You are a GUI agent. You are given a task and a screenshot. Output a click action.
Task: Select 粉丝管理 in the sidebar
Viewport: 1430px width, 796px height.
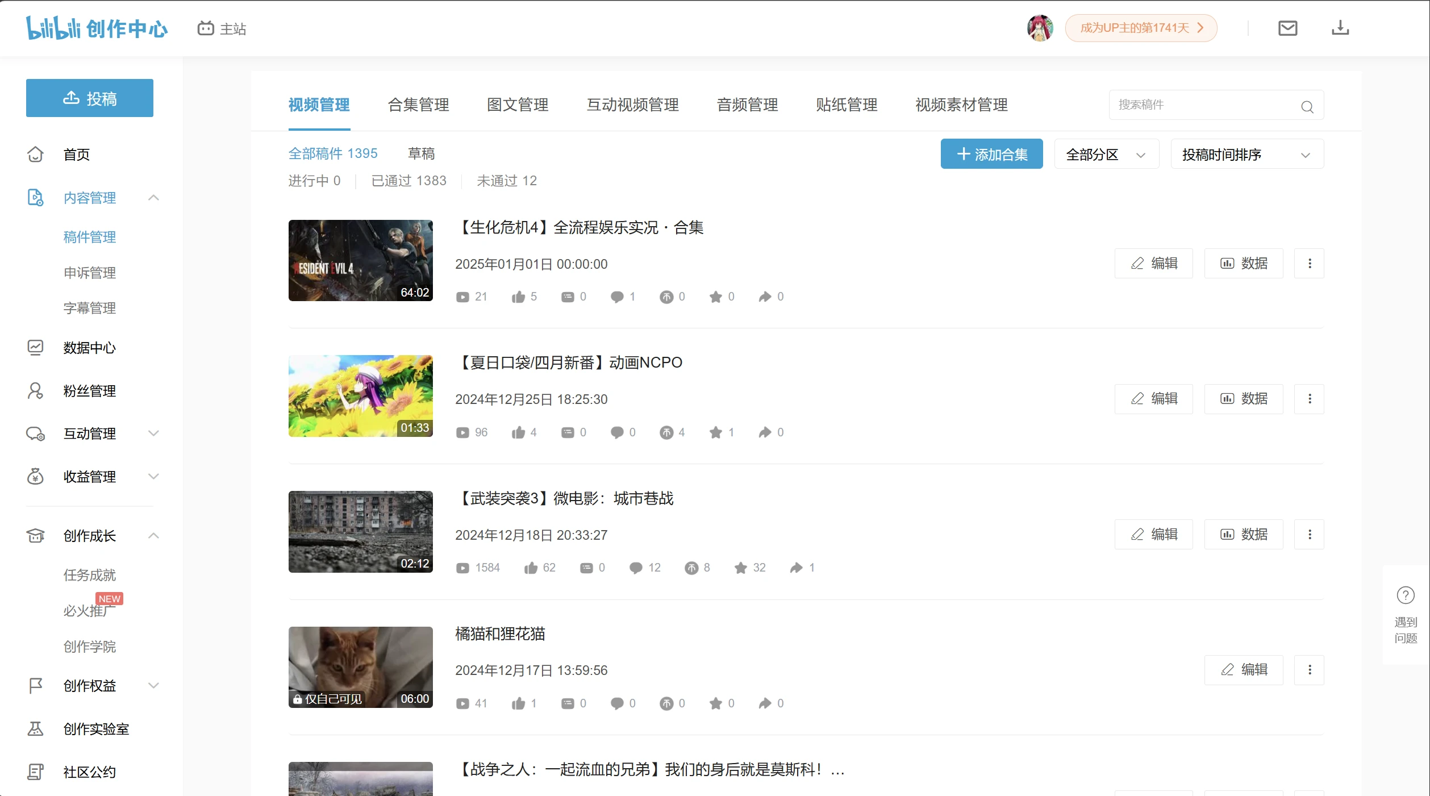pyautogui.click(x=89, y=390)
